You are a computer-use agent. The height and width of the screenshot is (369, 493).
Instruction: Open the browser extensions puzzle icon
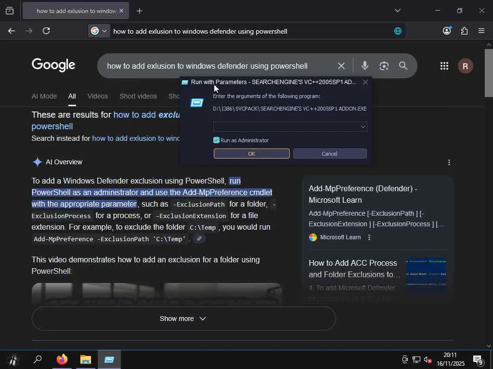(464, 31)
